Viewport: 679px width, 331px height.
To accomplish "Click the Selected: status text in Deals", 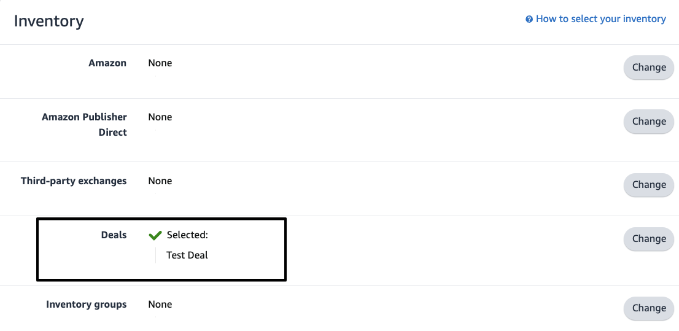I will [187, 235].
